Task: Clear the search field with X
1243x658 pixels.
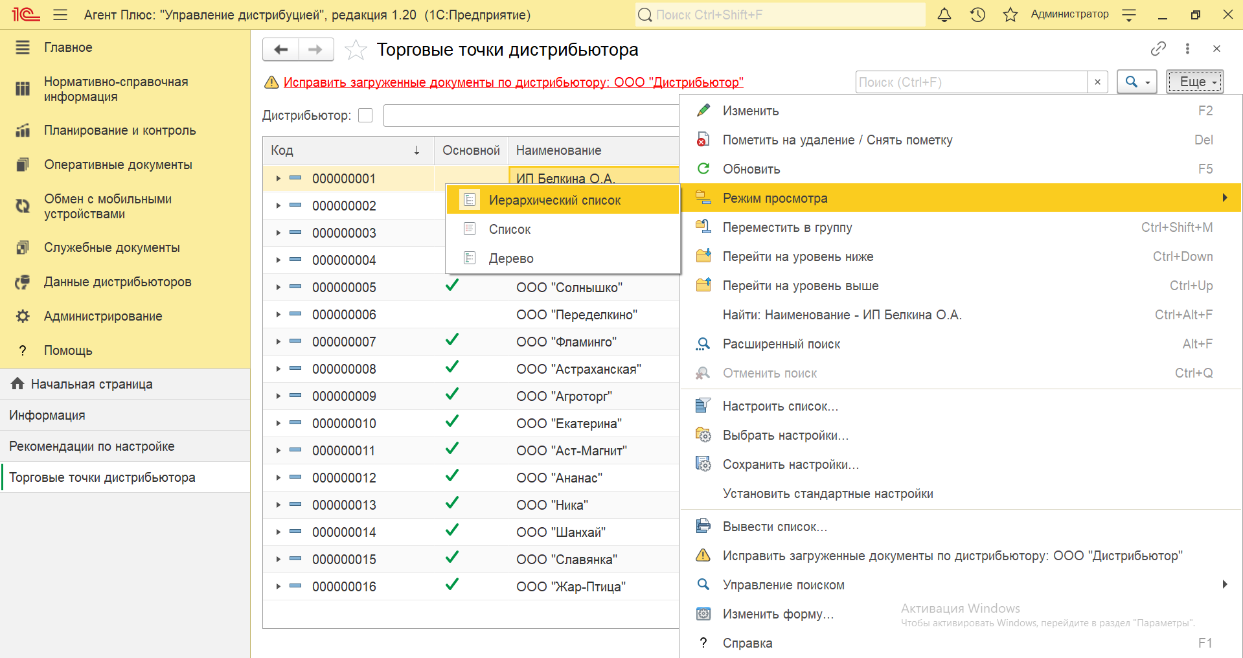Action: pos(1097,82)
